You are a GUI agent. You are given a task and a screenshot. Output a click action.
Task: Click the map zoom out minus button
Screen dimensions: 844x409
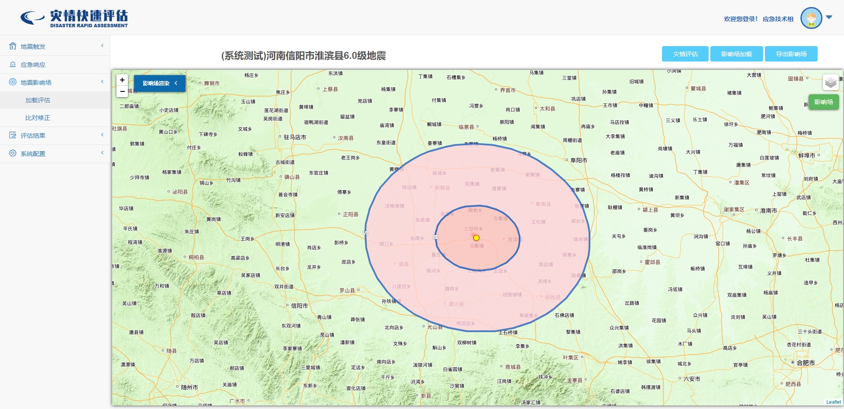(122, 91)
